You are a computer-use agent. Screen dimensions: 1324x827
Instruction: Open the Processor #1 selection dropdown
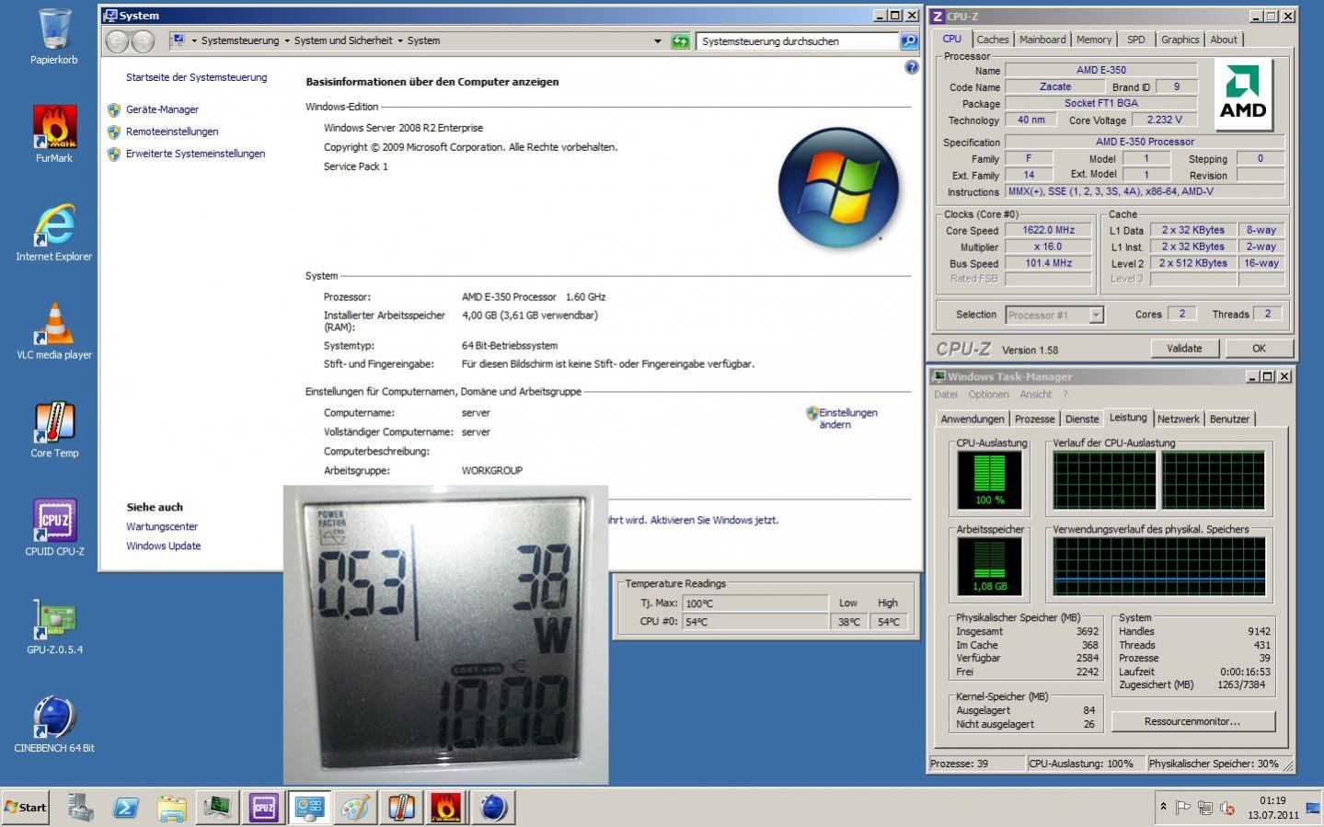(x=1096, y=315)
